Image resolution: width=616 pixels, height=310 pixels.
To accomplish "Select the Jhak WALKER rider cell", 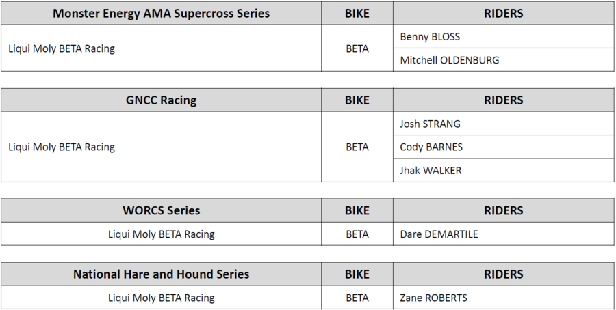I will (431, 171).
